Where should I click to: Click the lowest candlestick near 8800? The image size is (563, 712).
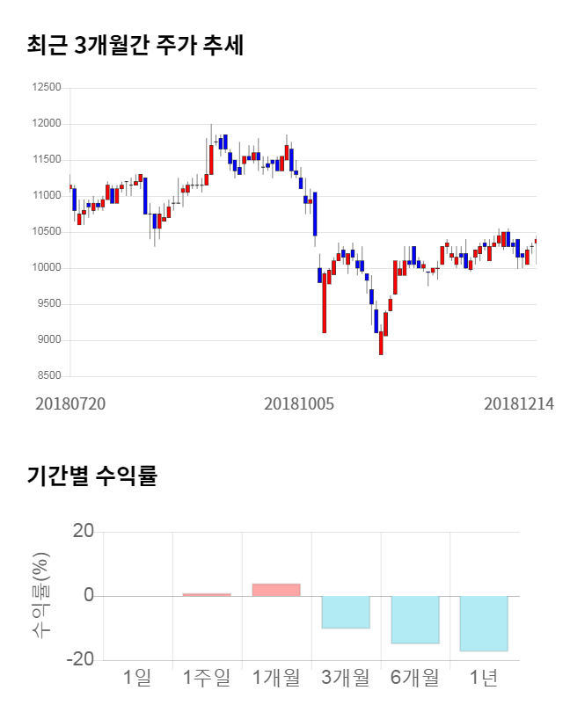[x=381, y=341]
